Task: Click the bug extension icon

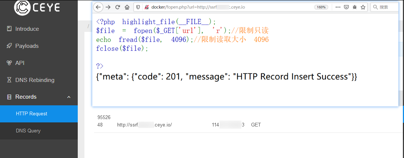Action: tap(355, 7)
